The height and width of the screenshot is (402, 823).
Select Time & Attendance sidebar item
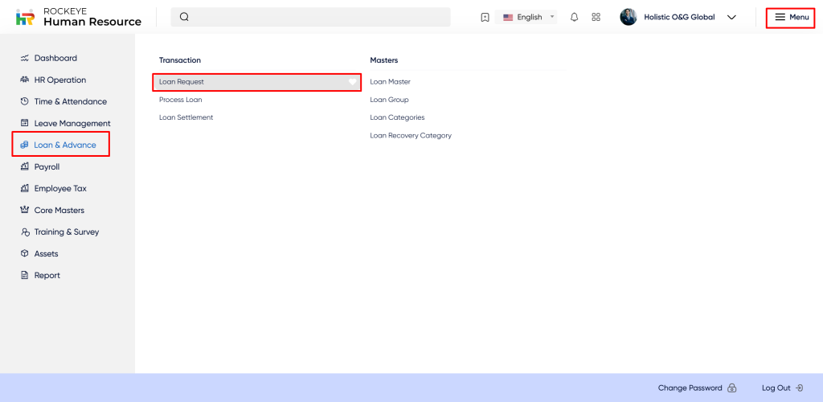point(70,101)
